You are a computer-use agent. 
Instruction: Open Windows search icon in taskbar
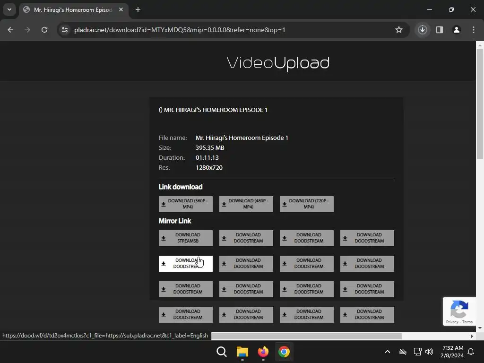point(222,352)
